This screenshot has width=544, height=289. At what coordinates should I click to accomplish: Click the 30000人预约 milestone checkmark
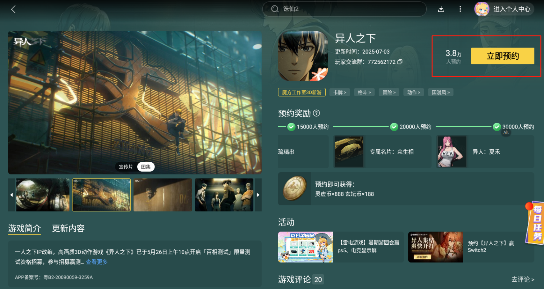click(497, 127)
